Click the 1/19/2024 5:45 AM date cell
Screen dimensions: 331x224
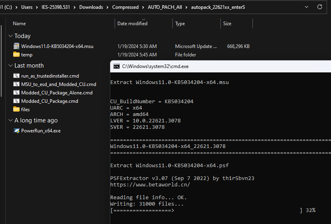137,55
